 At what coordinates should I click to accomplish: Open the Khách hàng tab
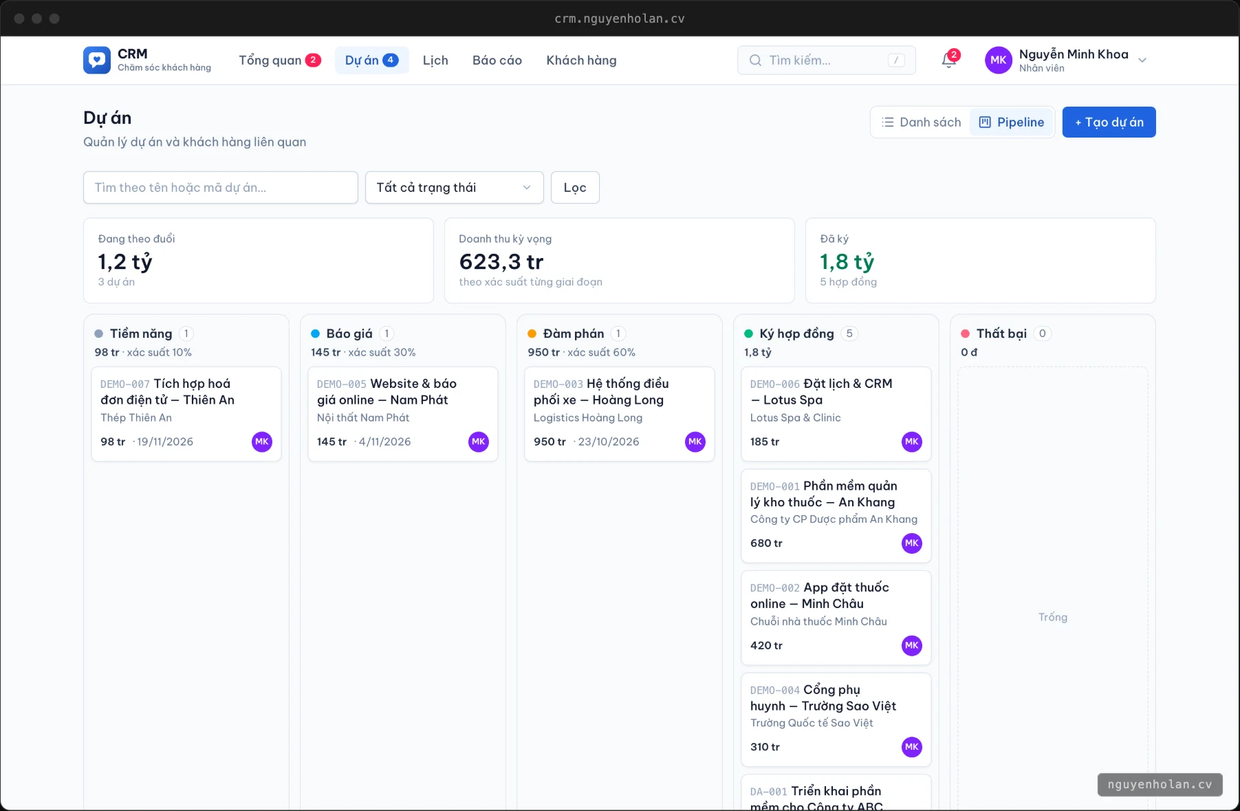coord(582,60)
